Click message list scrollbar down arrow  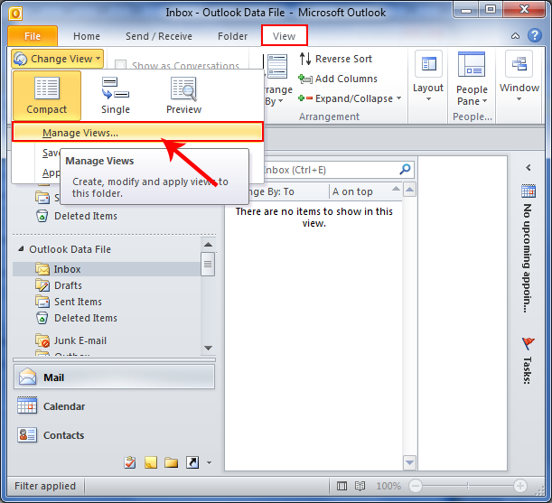point(409,462)
